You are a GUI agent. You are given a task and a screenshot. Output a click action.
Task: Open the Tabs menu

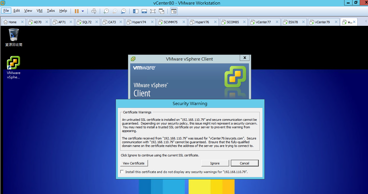[x=51, y=11]
